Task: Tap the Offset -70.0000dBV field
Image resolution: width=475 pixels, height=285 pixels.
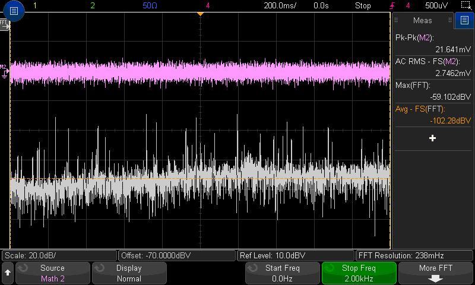Action: point(177,256)
